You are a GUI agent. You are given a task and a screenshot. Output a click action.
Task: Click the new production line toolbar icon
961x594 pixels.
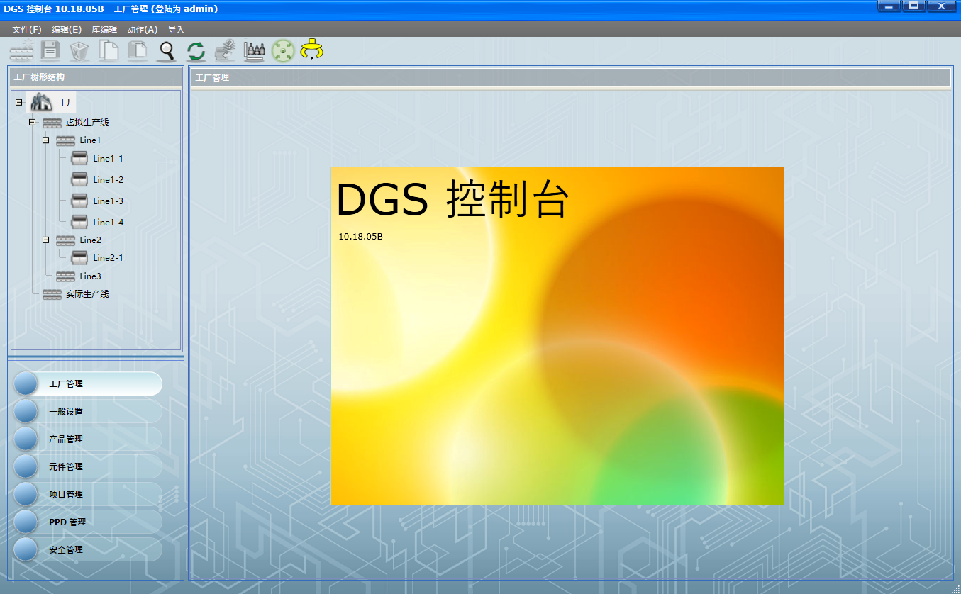(21, 51)
